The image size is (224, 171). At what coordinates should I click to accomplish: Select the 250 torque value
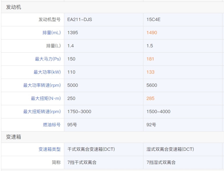click(x=71, y=98)
